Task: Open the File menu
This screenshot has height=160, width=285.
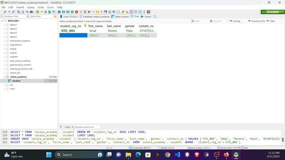Action: pyautogui.click(x=4, y=7)
